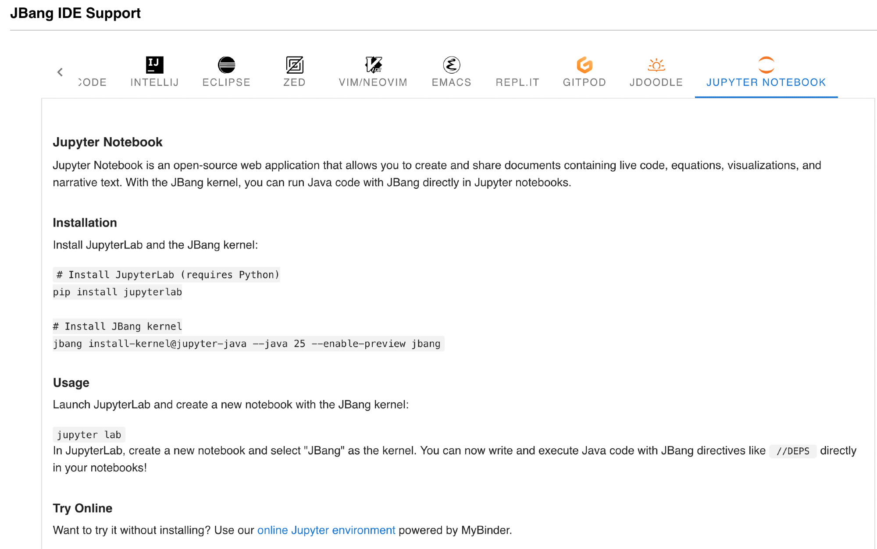Image resolution: width=877 pixels, height=549 pixels.
Task: Click the Emacs logo icon
Action: coord(451,65)
